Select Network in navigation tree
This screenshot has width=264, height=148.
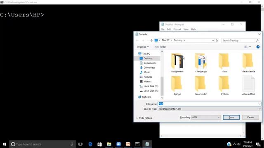point(145,97)
